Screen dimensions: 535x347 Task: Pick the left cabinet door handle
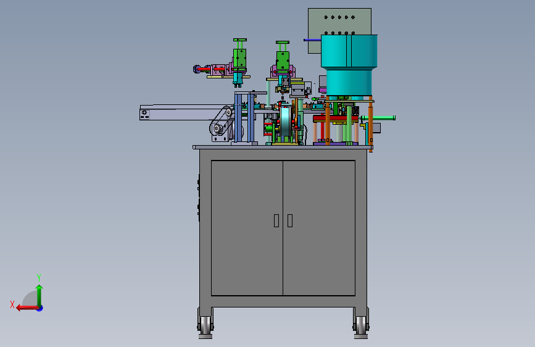(276, 220)
